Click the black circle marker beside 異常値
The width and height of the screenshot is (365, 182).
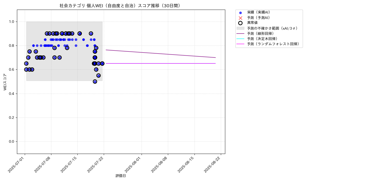(240, 23)
